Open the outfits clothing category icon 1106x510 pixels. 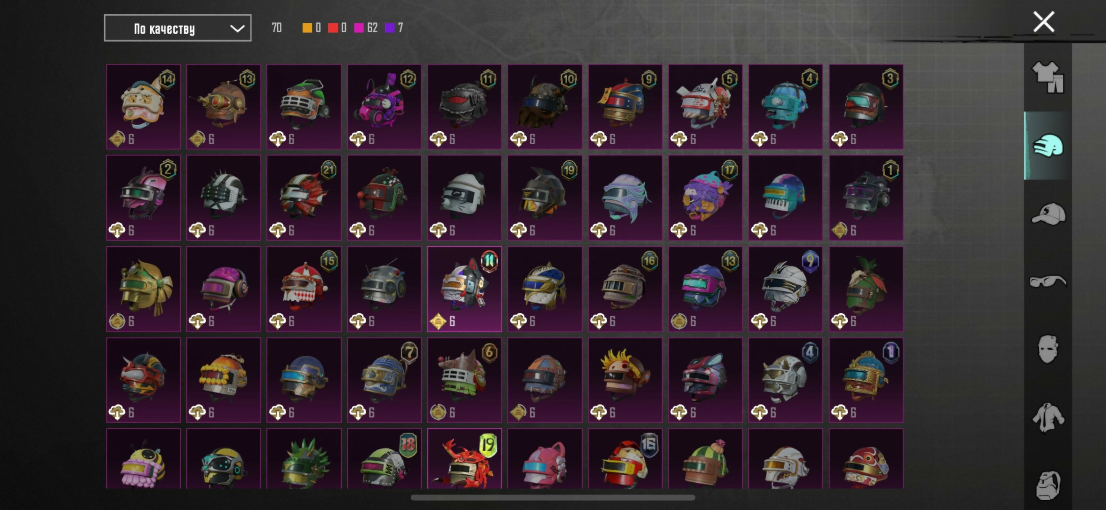click(1047, 77)
